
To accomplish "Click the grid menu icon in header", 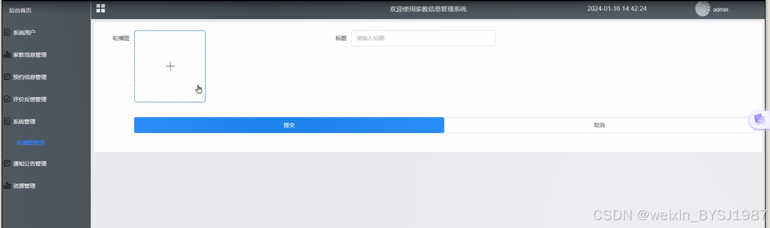I will 101,8.
